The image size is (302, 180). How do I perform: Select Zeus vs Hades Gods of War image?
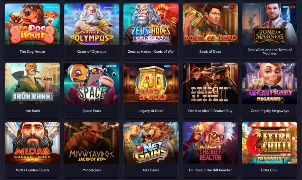point(151,24)
